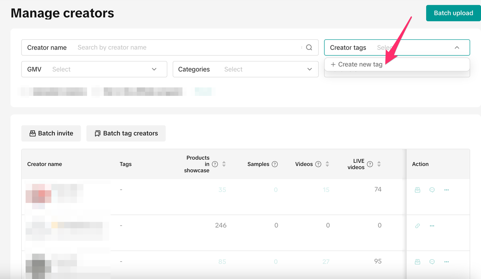This screenshot has height=279, width=481.
Task: Click the Batch upload button
Action: click(x=453, y=13)
